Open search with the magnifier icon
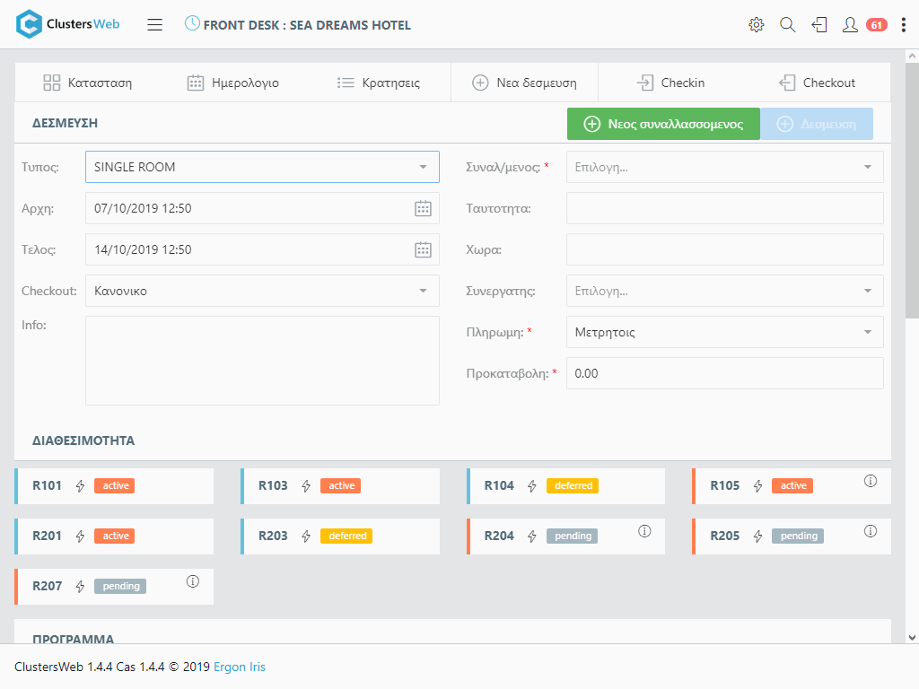The height and width of the screenshot is (689, 919). [x=788, y=25]
